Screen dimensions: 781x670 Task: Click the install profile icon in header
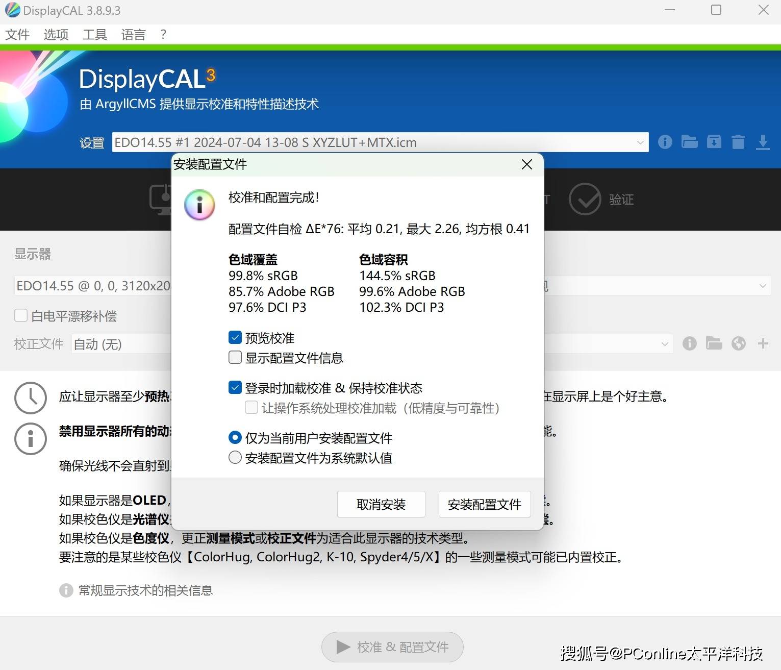(714, 142)
